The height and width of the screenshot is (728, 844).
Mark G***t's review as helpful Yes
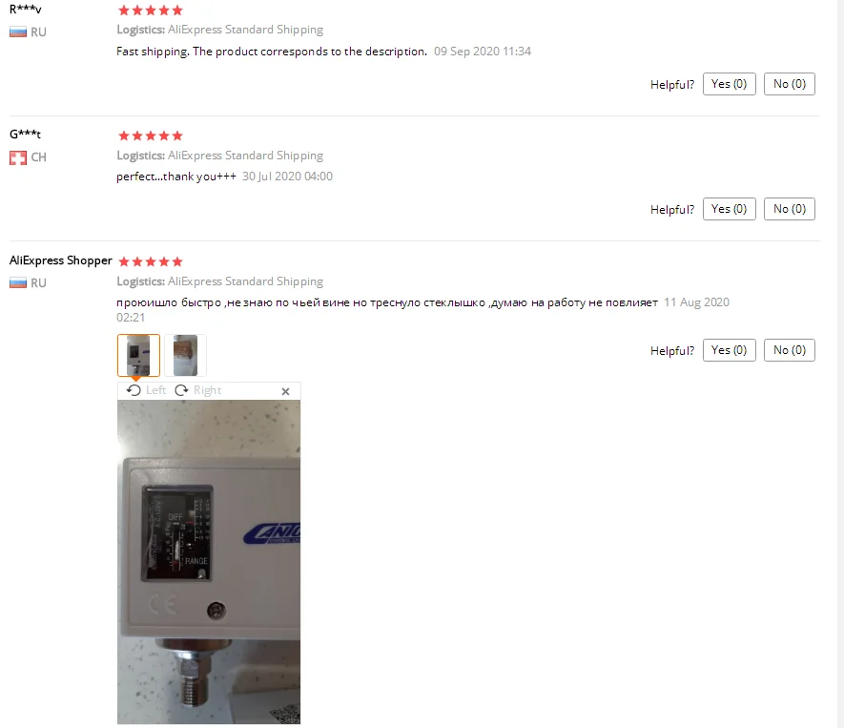tap(730, 209)
